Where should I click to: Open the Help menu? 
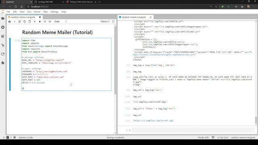[x=63, y=12]
